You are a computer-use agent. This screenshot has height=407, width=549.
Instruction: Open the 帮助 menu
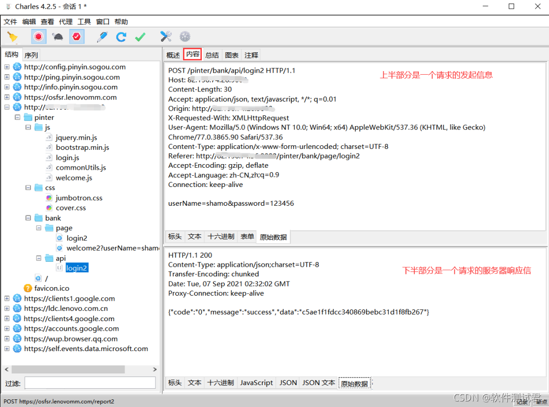121,22
